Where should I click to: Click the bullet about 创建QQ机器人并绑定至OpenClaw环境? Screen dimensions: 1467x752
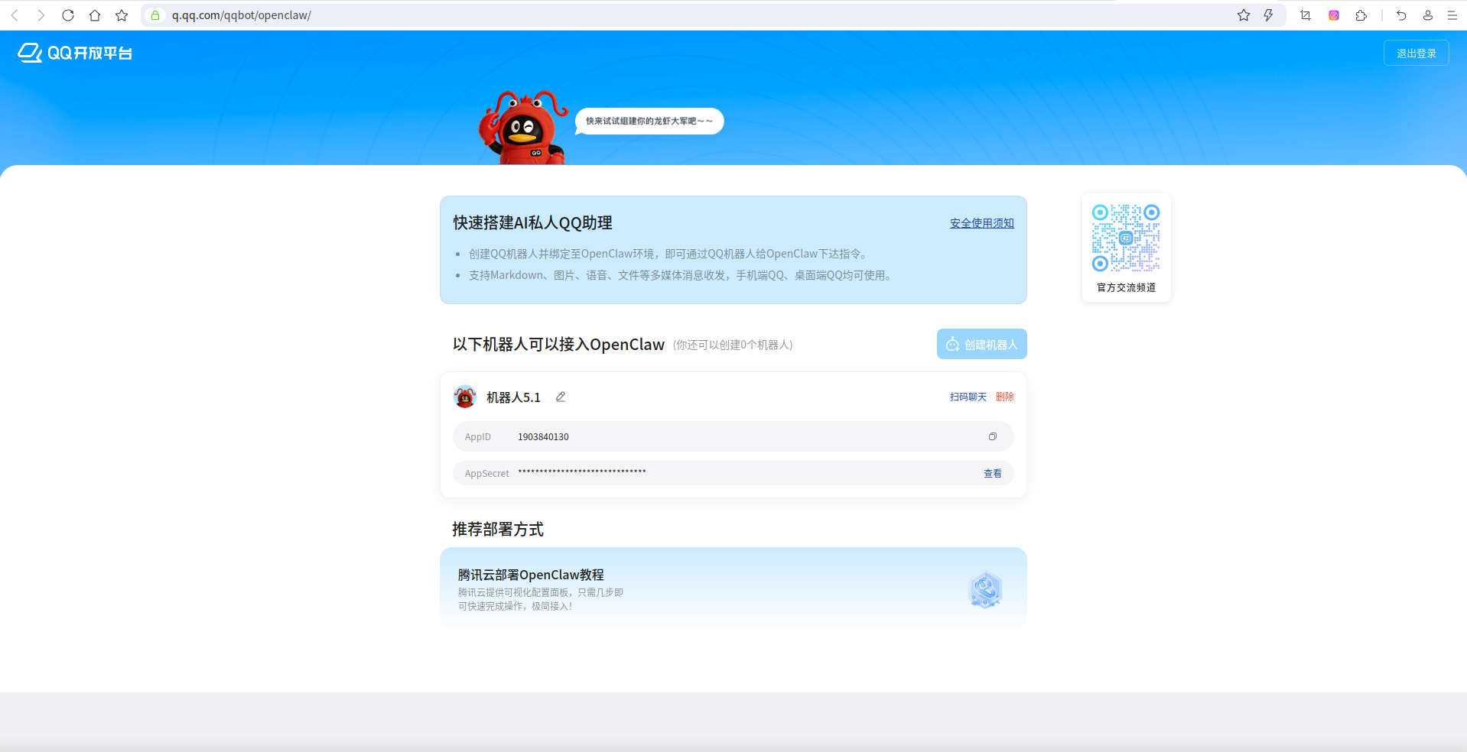pos(669,254)
